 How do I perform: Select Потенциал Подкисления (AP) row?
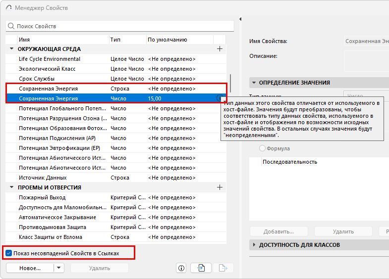(116, 138)
